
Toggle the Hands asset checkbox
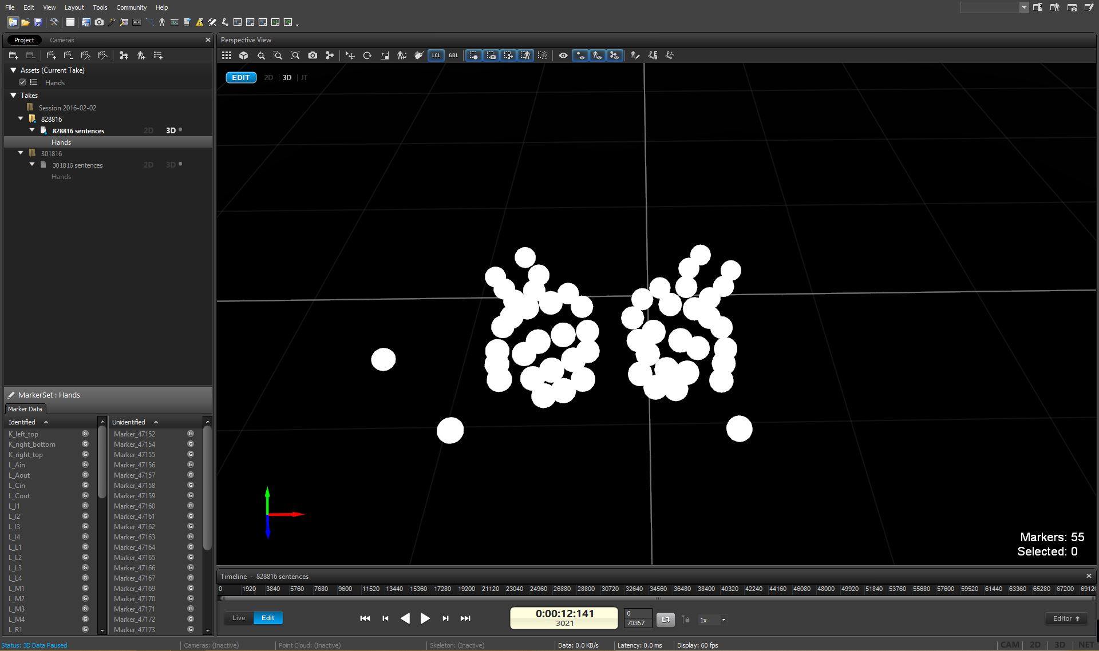pos(23,82)
